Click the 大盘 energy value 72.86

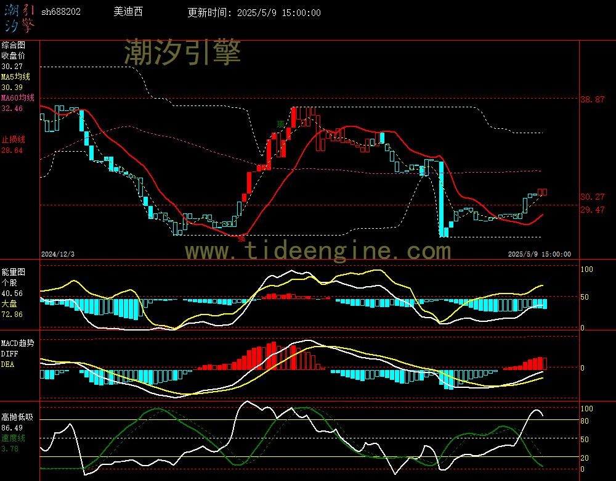[12, 314]
